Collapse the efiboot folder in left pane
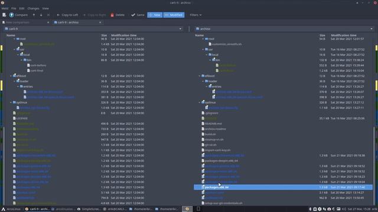Image resolution: width=378 pixels, height=212 pixels. [x=11, y=76]
